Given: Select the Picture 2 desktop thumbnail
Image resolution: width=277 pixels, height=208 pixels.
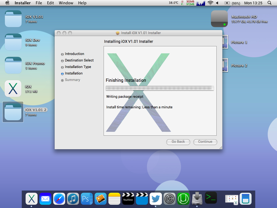Looking at the screenshot, I should [225, 65].
